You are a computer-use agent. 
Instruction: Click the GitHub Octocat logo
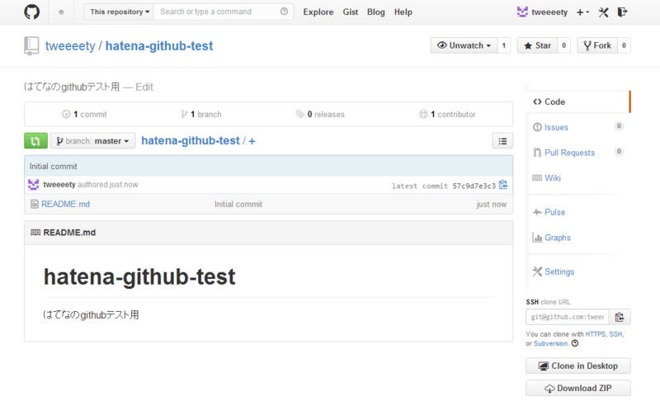pyautogui.click(x=31, y=12)
